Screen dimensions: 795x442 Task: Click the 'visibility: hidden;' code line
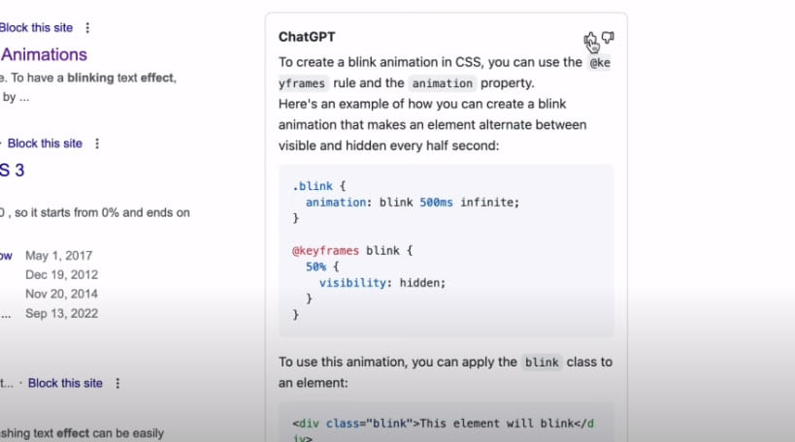(382, 283)
